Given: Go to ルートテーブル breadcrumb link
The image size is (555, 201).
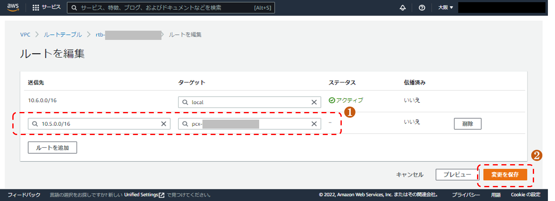Looking at the screenshot, I should [x=63, y=35].
